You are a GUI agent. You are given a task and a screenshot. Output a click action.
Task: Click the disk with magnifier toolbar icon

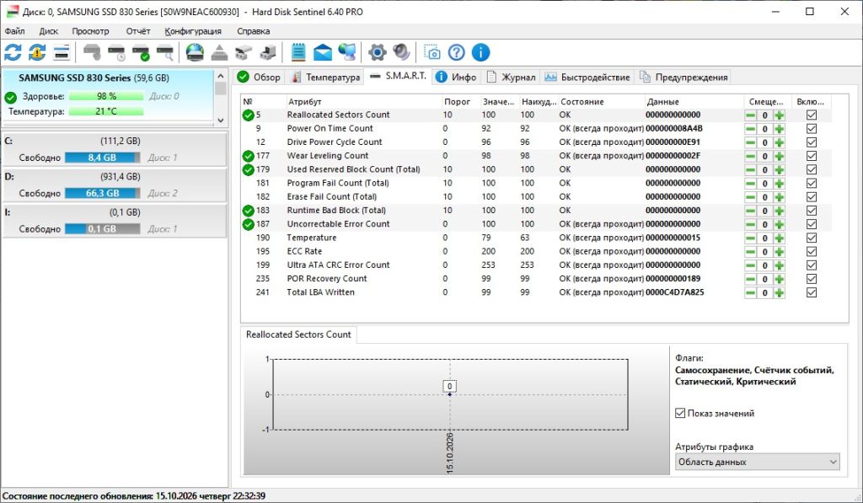pos(165,53)
